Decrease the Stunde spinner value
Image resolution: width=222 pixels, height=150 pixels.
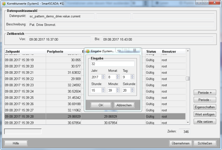pyautogui.click(x=103, y=92)
